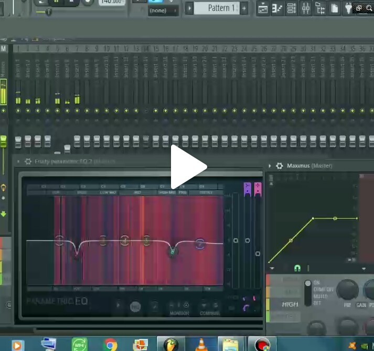Select mixer track number 18
Screen dimensions: 374x351
[x=185, y=49]
